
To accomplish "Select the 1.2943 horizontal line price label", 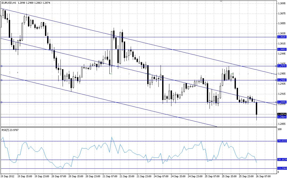I will pyautogui.click(x=282, y=80).
